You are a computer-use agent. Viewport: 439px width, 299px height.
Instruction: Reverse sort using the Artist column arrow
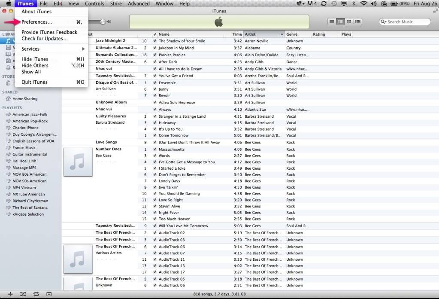pos(282,34)
